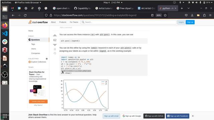Click the Add a comment link
The width and height of the screenshot is (214, 120).
click(66, 27)
